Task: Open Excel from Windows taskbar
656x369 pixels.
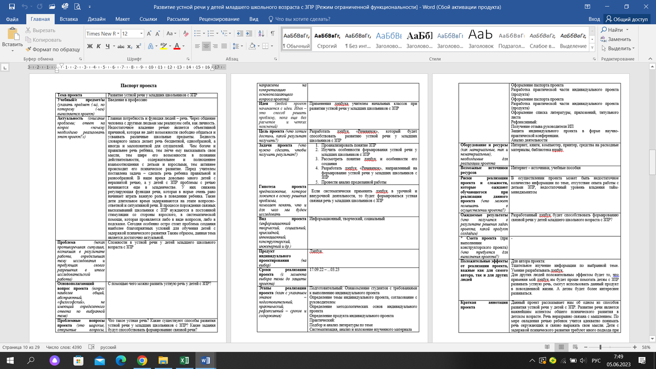Action: click(185, 360)
